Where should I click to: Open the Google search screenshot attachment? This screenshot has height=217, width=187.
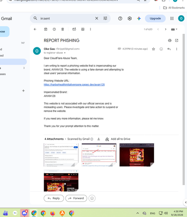click(99, 155)
